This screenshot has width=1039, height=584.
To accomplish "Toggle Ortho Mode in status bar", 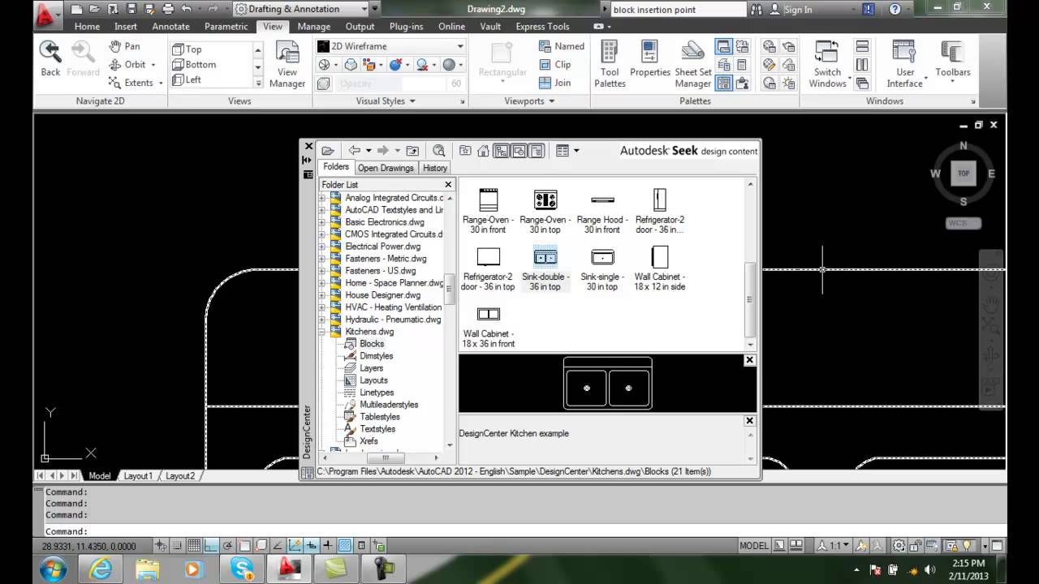I will tap(211, 546).
